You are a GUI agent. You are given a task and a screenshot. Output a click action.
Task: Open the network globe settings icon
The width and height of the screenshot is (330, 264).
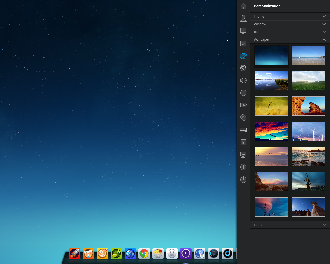click(x=243, y=68)
